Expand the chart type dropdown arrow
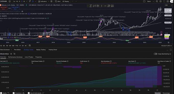The image size is (174, 94). (35, 1)
